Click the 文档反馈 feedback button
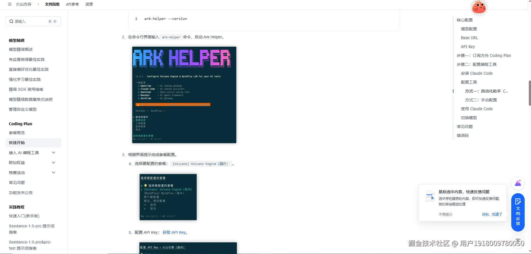 click(518, 212)
